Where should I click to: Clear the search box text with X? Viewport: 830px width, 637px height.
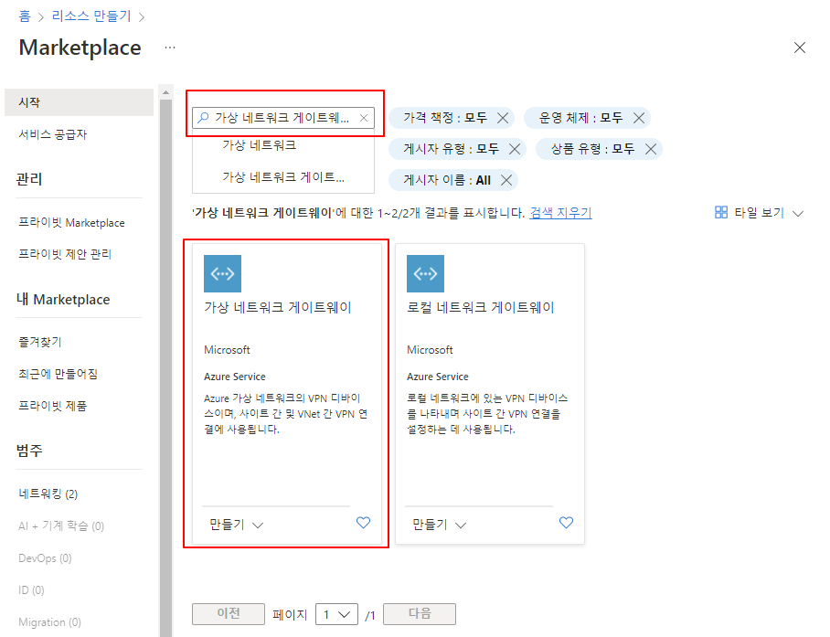tap(364, 118)
